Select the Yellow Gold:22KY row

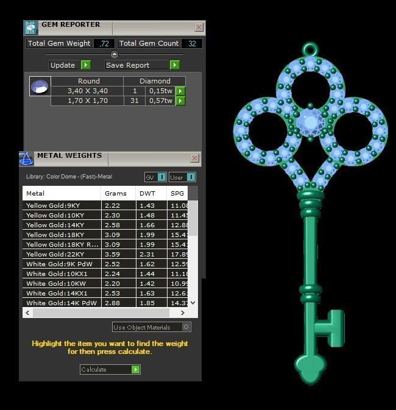click(x=105, y=254)
